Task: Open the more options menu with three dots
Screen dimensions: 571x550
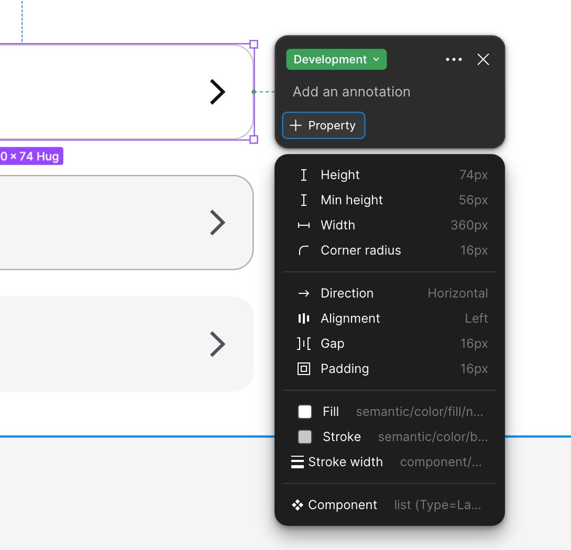Action: [x=454, y=59]
